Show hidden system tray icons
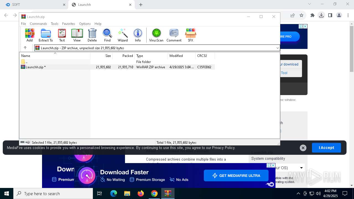This screenshot has height=199, width=354. coord(298,193)
